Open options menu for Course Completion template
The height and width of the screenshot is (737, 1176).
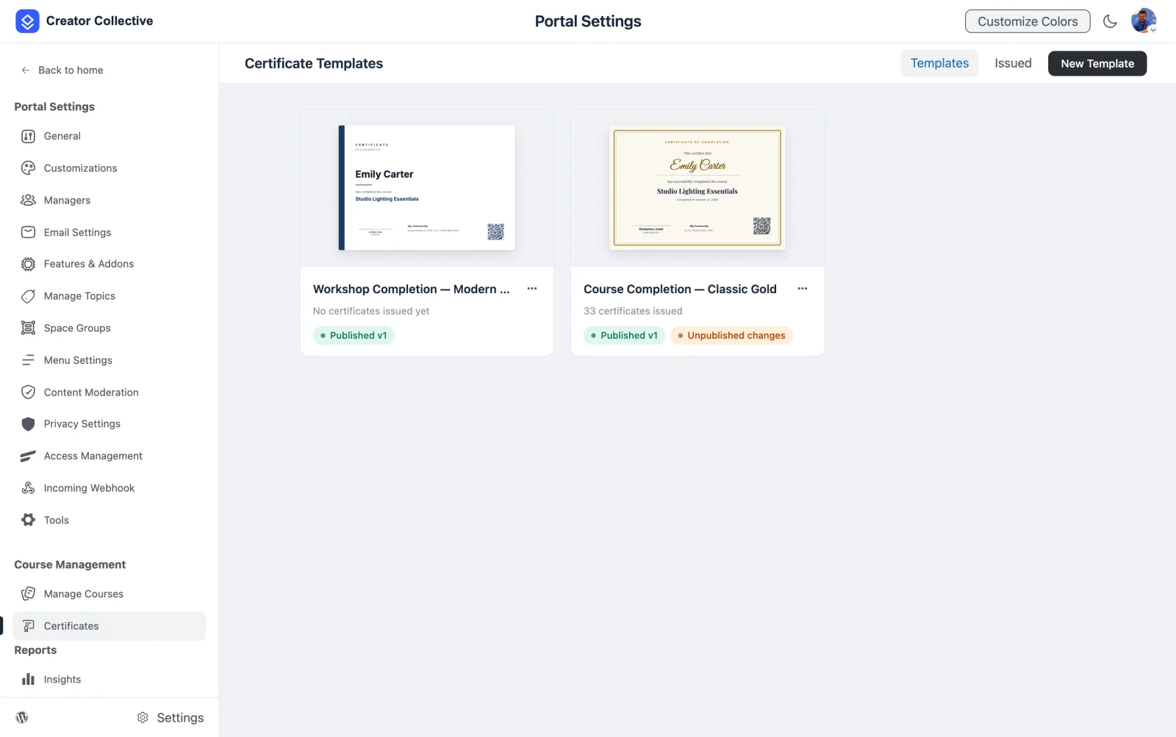point(803,289)
